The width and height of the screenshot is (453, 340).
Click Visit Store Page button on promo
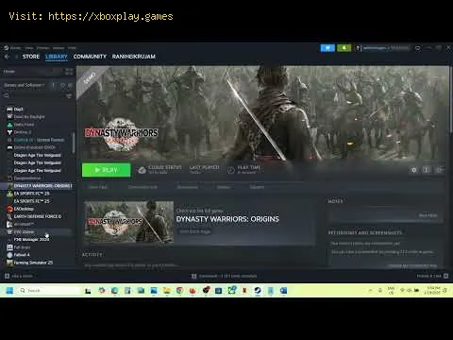tap(194, 231)
